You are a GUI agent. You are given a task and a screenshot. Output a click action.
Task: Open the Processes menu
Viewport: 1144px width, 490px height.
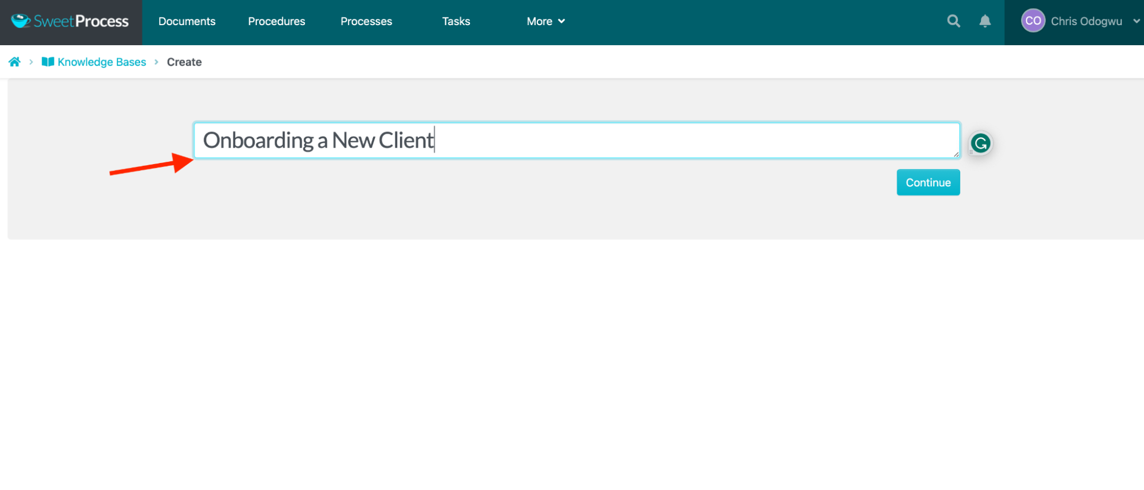pos(366,21)
